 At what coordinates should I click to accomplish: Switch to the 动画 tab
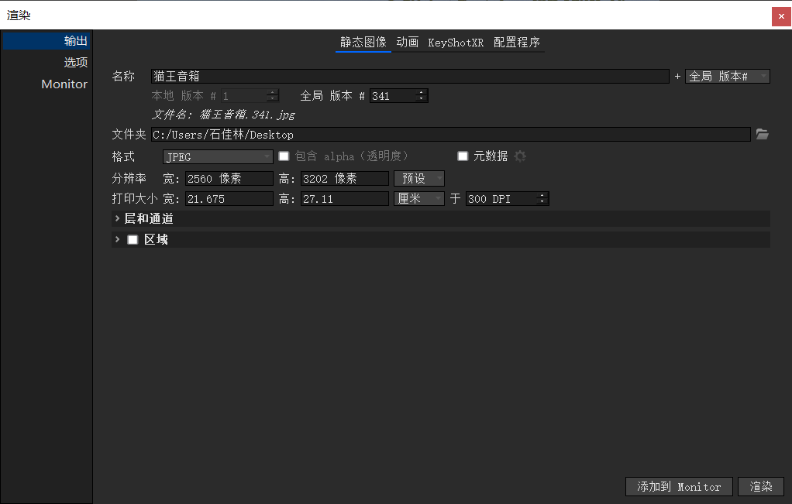click(408, 43)
